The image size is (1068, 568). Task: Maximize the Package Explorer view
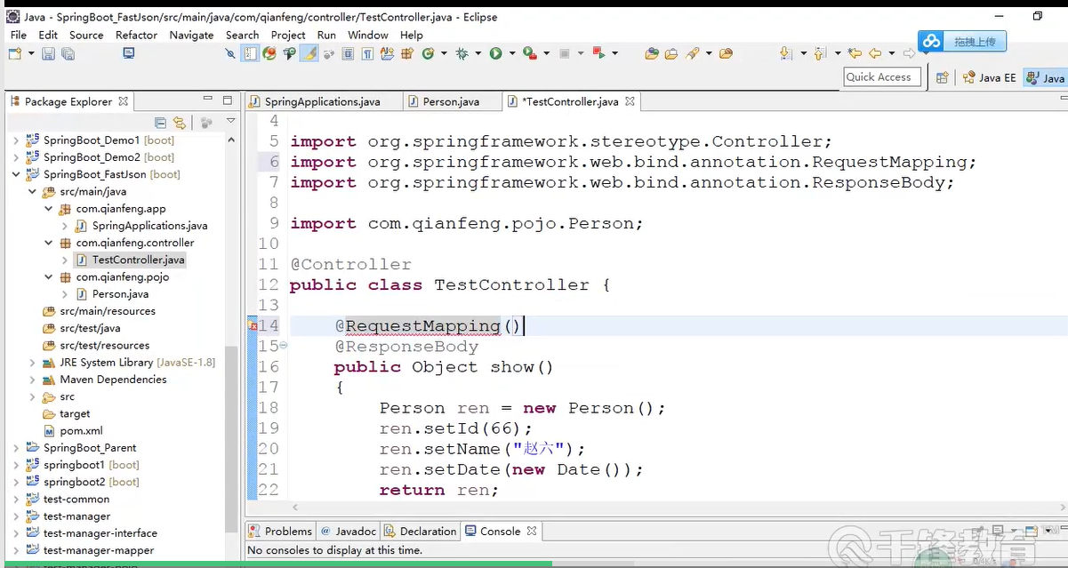click(x=228, y=100)
